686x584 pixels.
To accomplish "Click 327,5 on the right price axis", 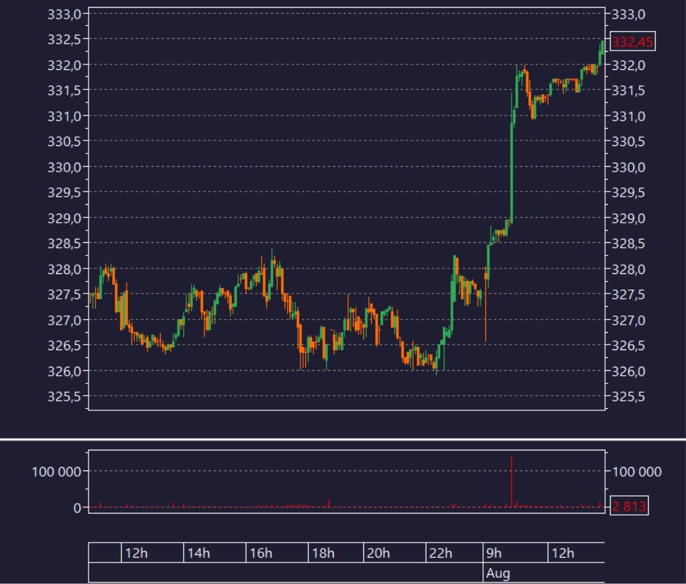I will click(x=628, y=294).
